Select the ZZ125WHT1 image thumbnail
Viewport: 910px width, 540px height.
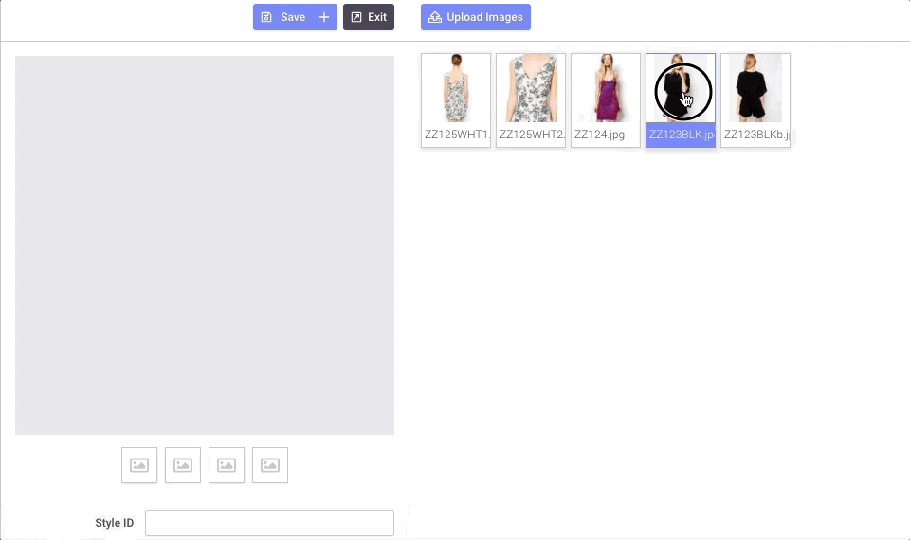456,100
